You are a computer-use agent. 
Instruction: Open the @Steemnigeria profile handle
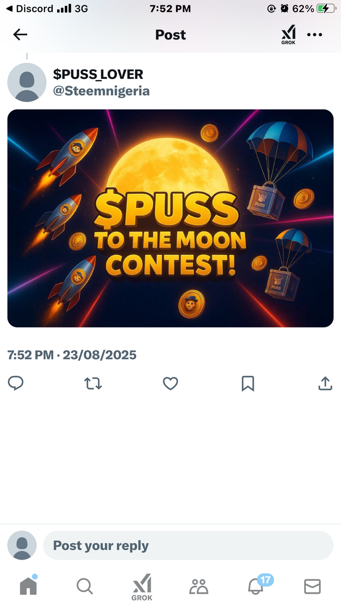tap(101, 91)
